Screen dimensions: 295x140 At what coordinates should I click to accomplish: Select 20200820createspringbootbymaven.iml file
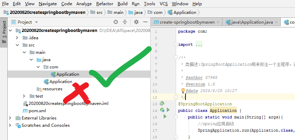click(x=68, y=104)
